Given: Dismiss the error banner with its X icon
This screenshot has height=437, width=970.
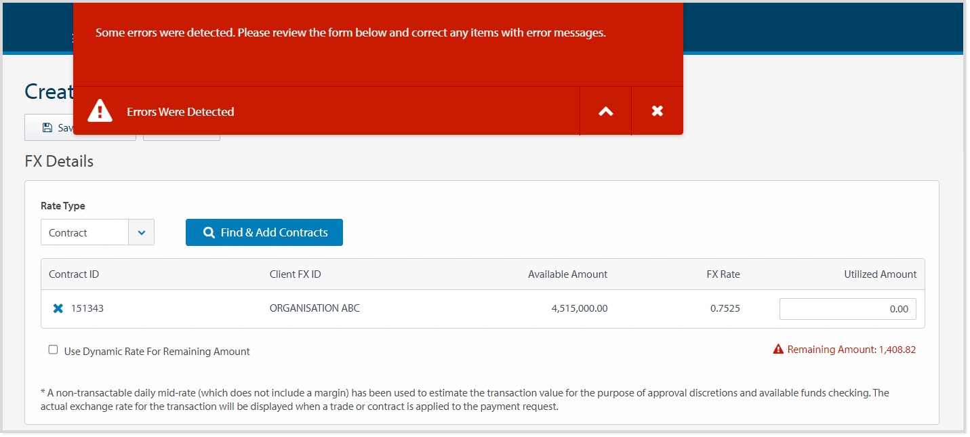Looking at the screenshot, I should point(657,110).
